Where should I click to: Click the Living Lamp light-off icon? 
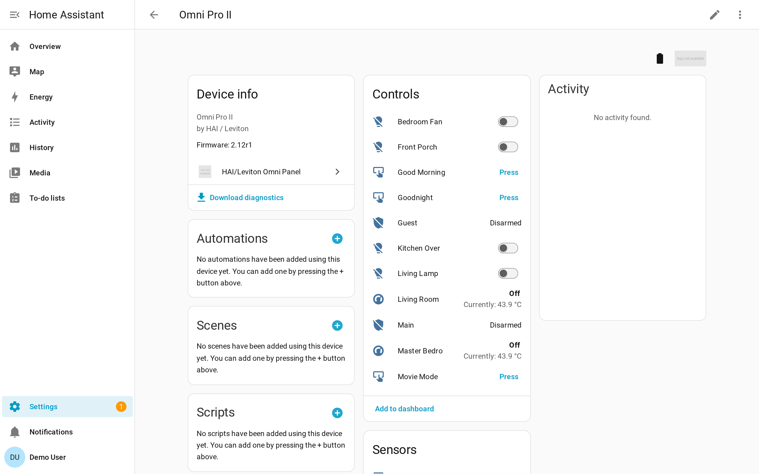click(378, 273)
